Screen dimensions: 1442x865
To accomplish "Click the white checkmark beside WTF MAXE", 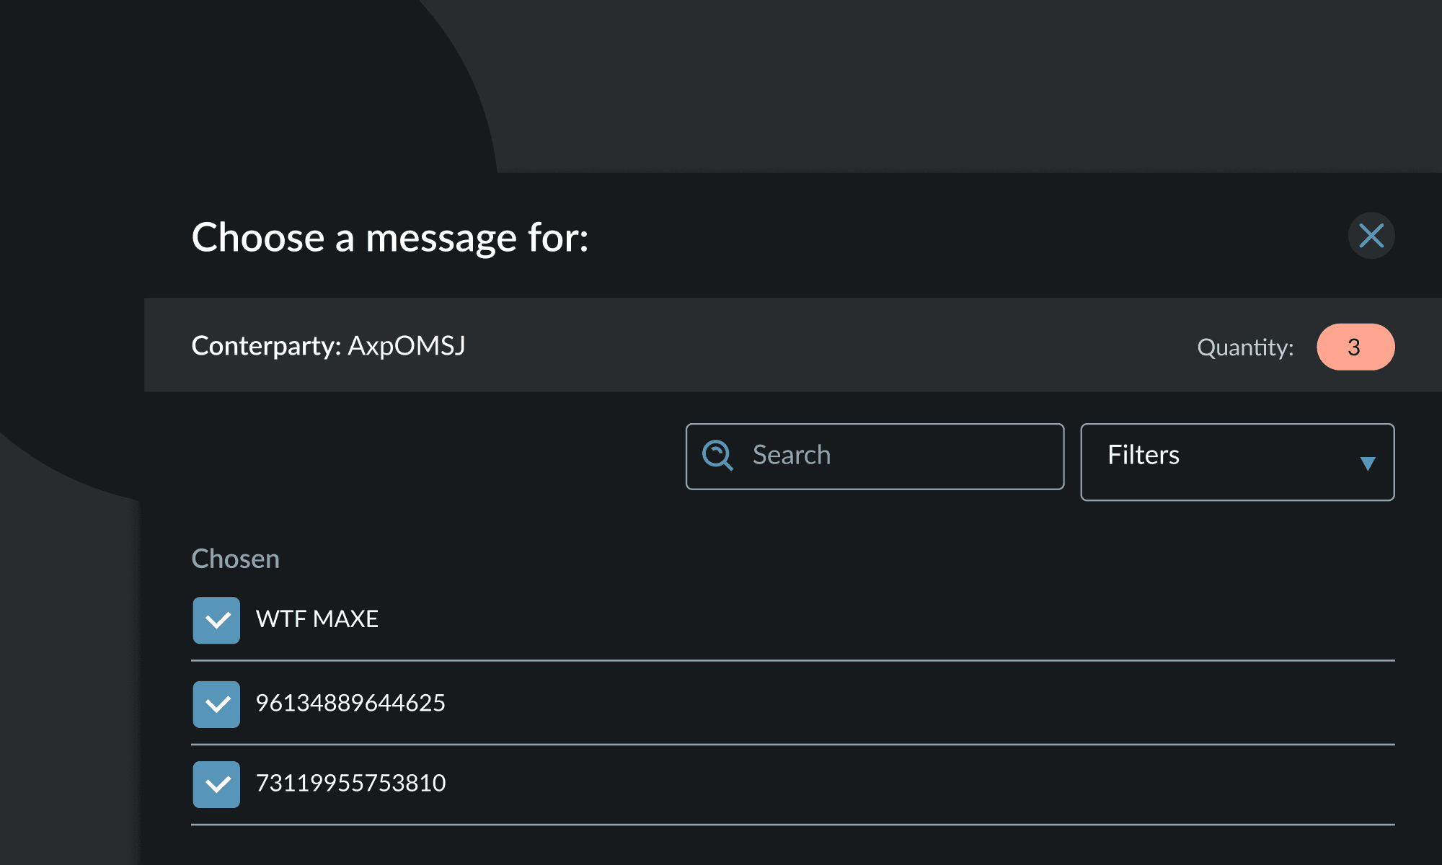I will click(x=218, y=620).
